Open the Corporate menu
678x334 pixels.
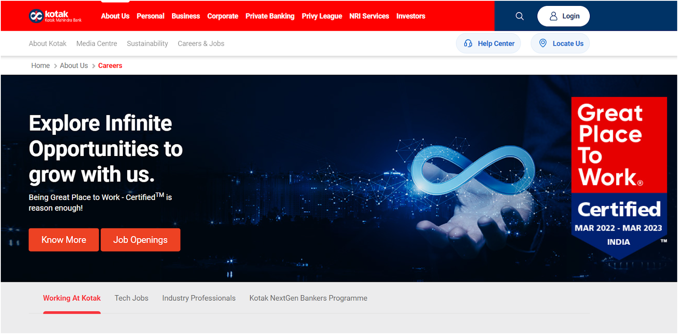pos(222,16)
